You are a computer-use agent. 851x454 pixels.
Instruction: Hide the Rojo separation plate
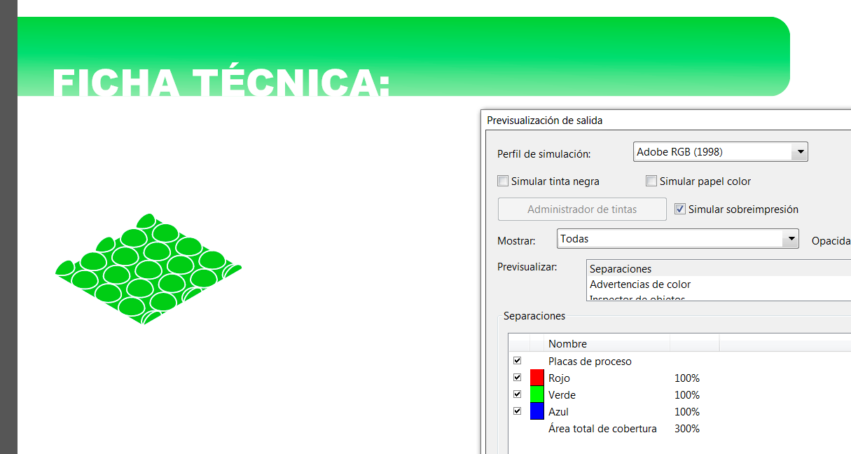coord(518,378)
